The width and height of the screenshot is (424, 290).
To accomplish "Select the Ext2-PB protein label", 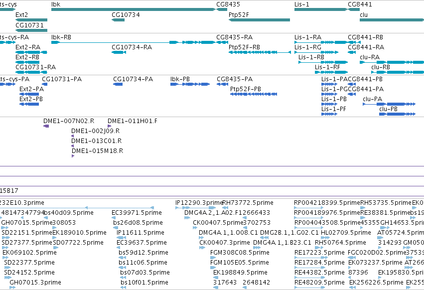I will (31, 99).
